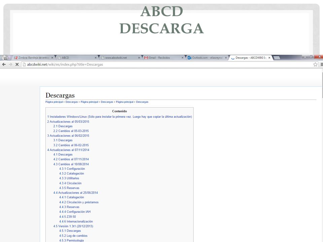Open section 4.4.2 Circulación y préstamos
The height and width of the screenshot is (242, 323).
[x=79, y=202]
